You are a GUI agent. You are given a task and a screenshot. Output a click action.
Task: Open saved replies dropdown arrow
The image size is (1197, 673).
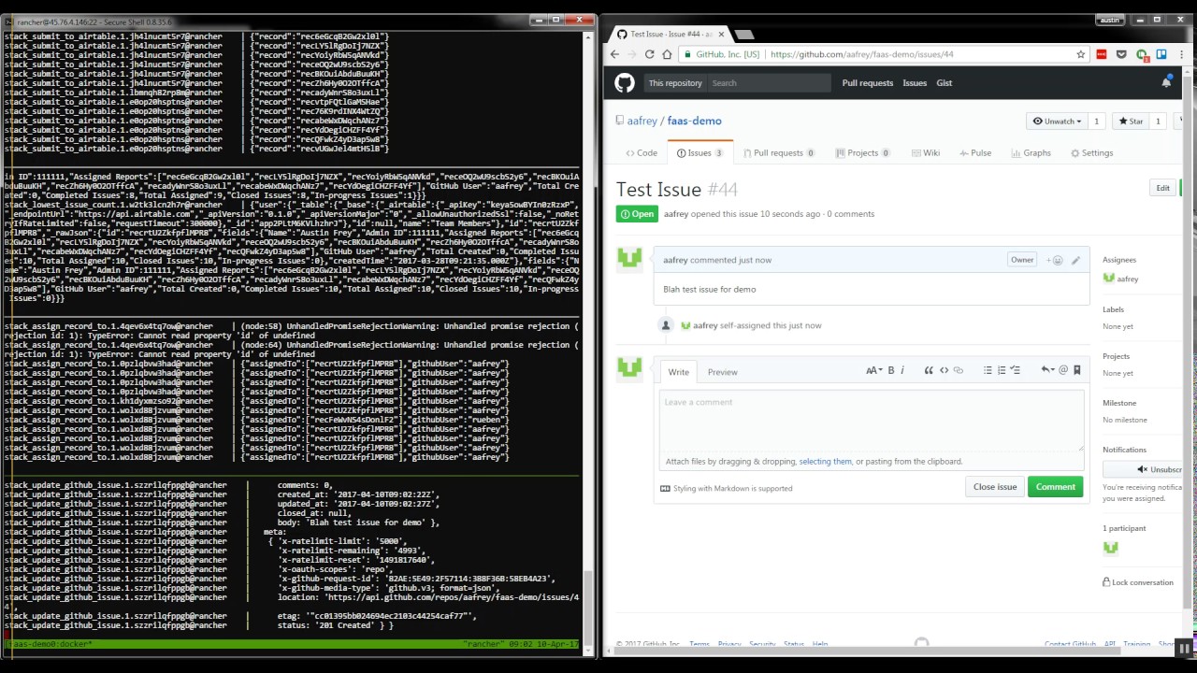pos(1047,370)
